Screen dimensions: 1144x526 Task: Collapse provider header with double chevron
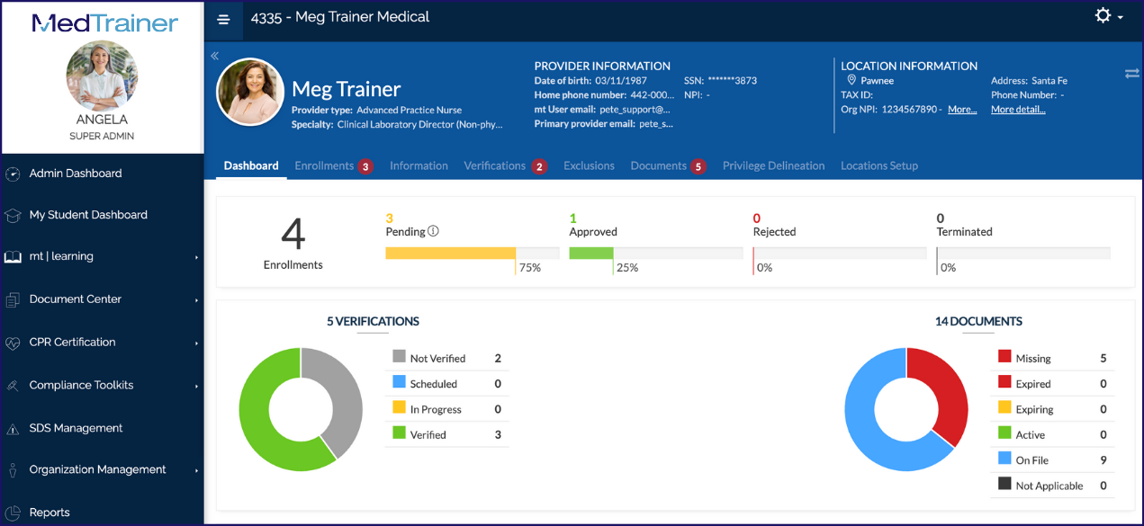tap(215, 56)
